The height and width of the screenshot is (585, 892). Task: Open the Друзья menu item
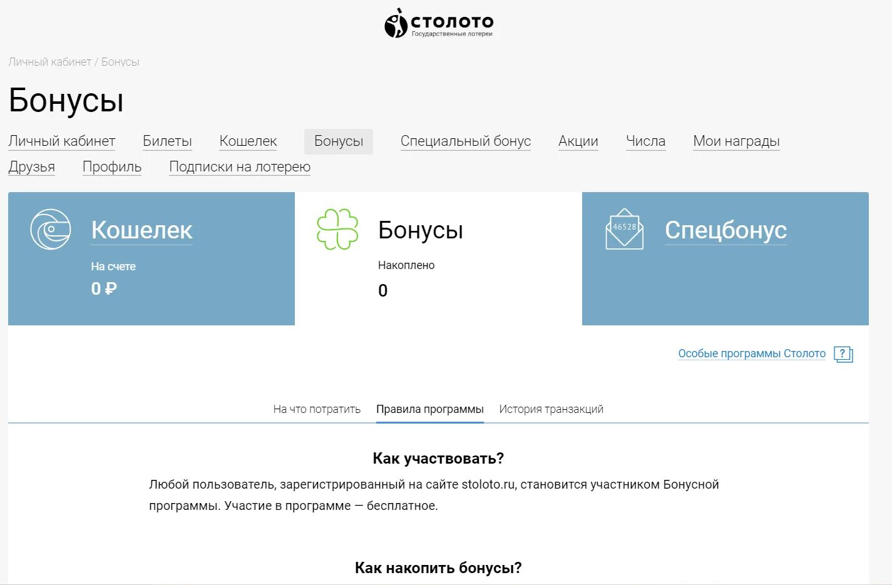click(x=31, y=167)
